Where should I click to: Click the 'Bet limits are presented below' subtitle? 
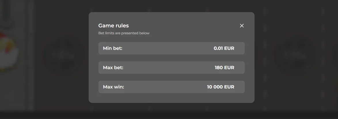pyautogui.click(x=124, y=33)
